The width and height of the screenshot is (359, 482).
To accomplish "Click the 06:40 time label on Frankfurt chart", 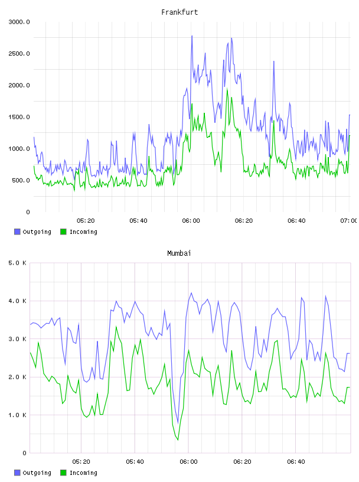I will coord(296,221).
